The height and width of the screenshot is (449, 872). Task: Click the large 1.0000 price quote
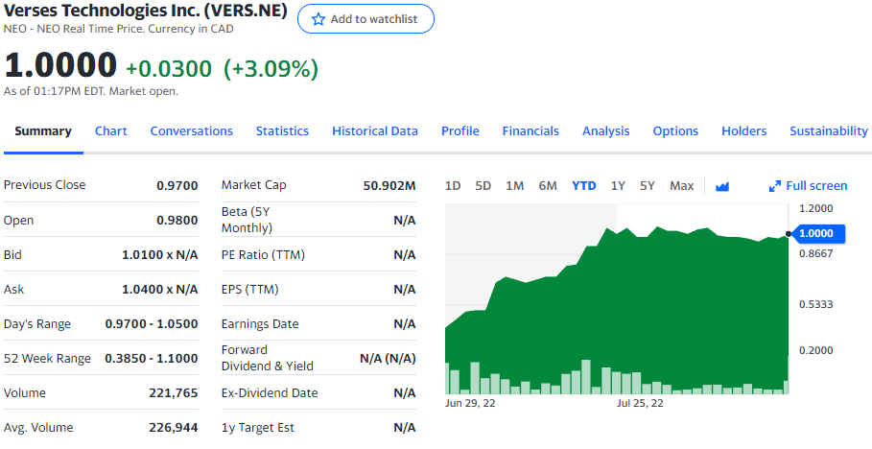click(60, 64)
